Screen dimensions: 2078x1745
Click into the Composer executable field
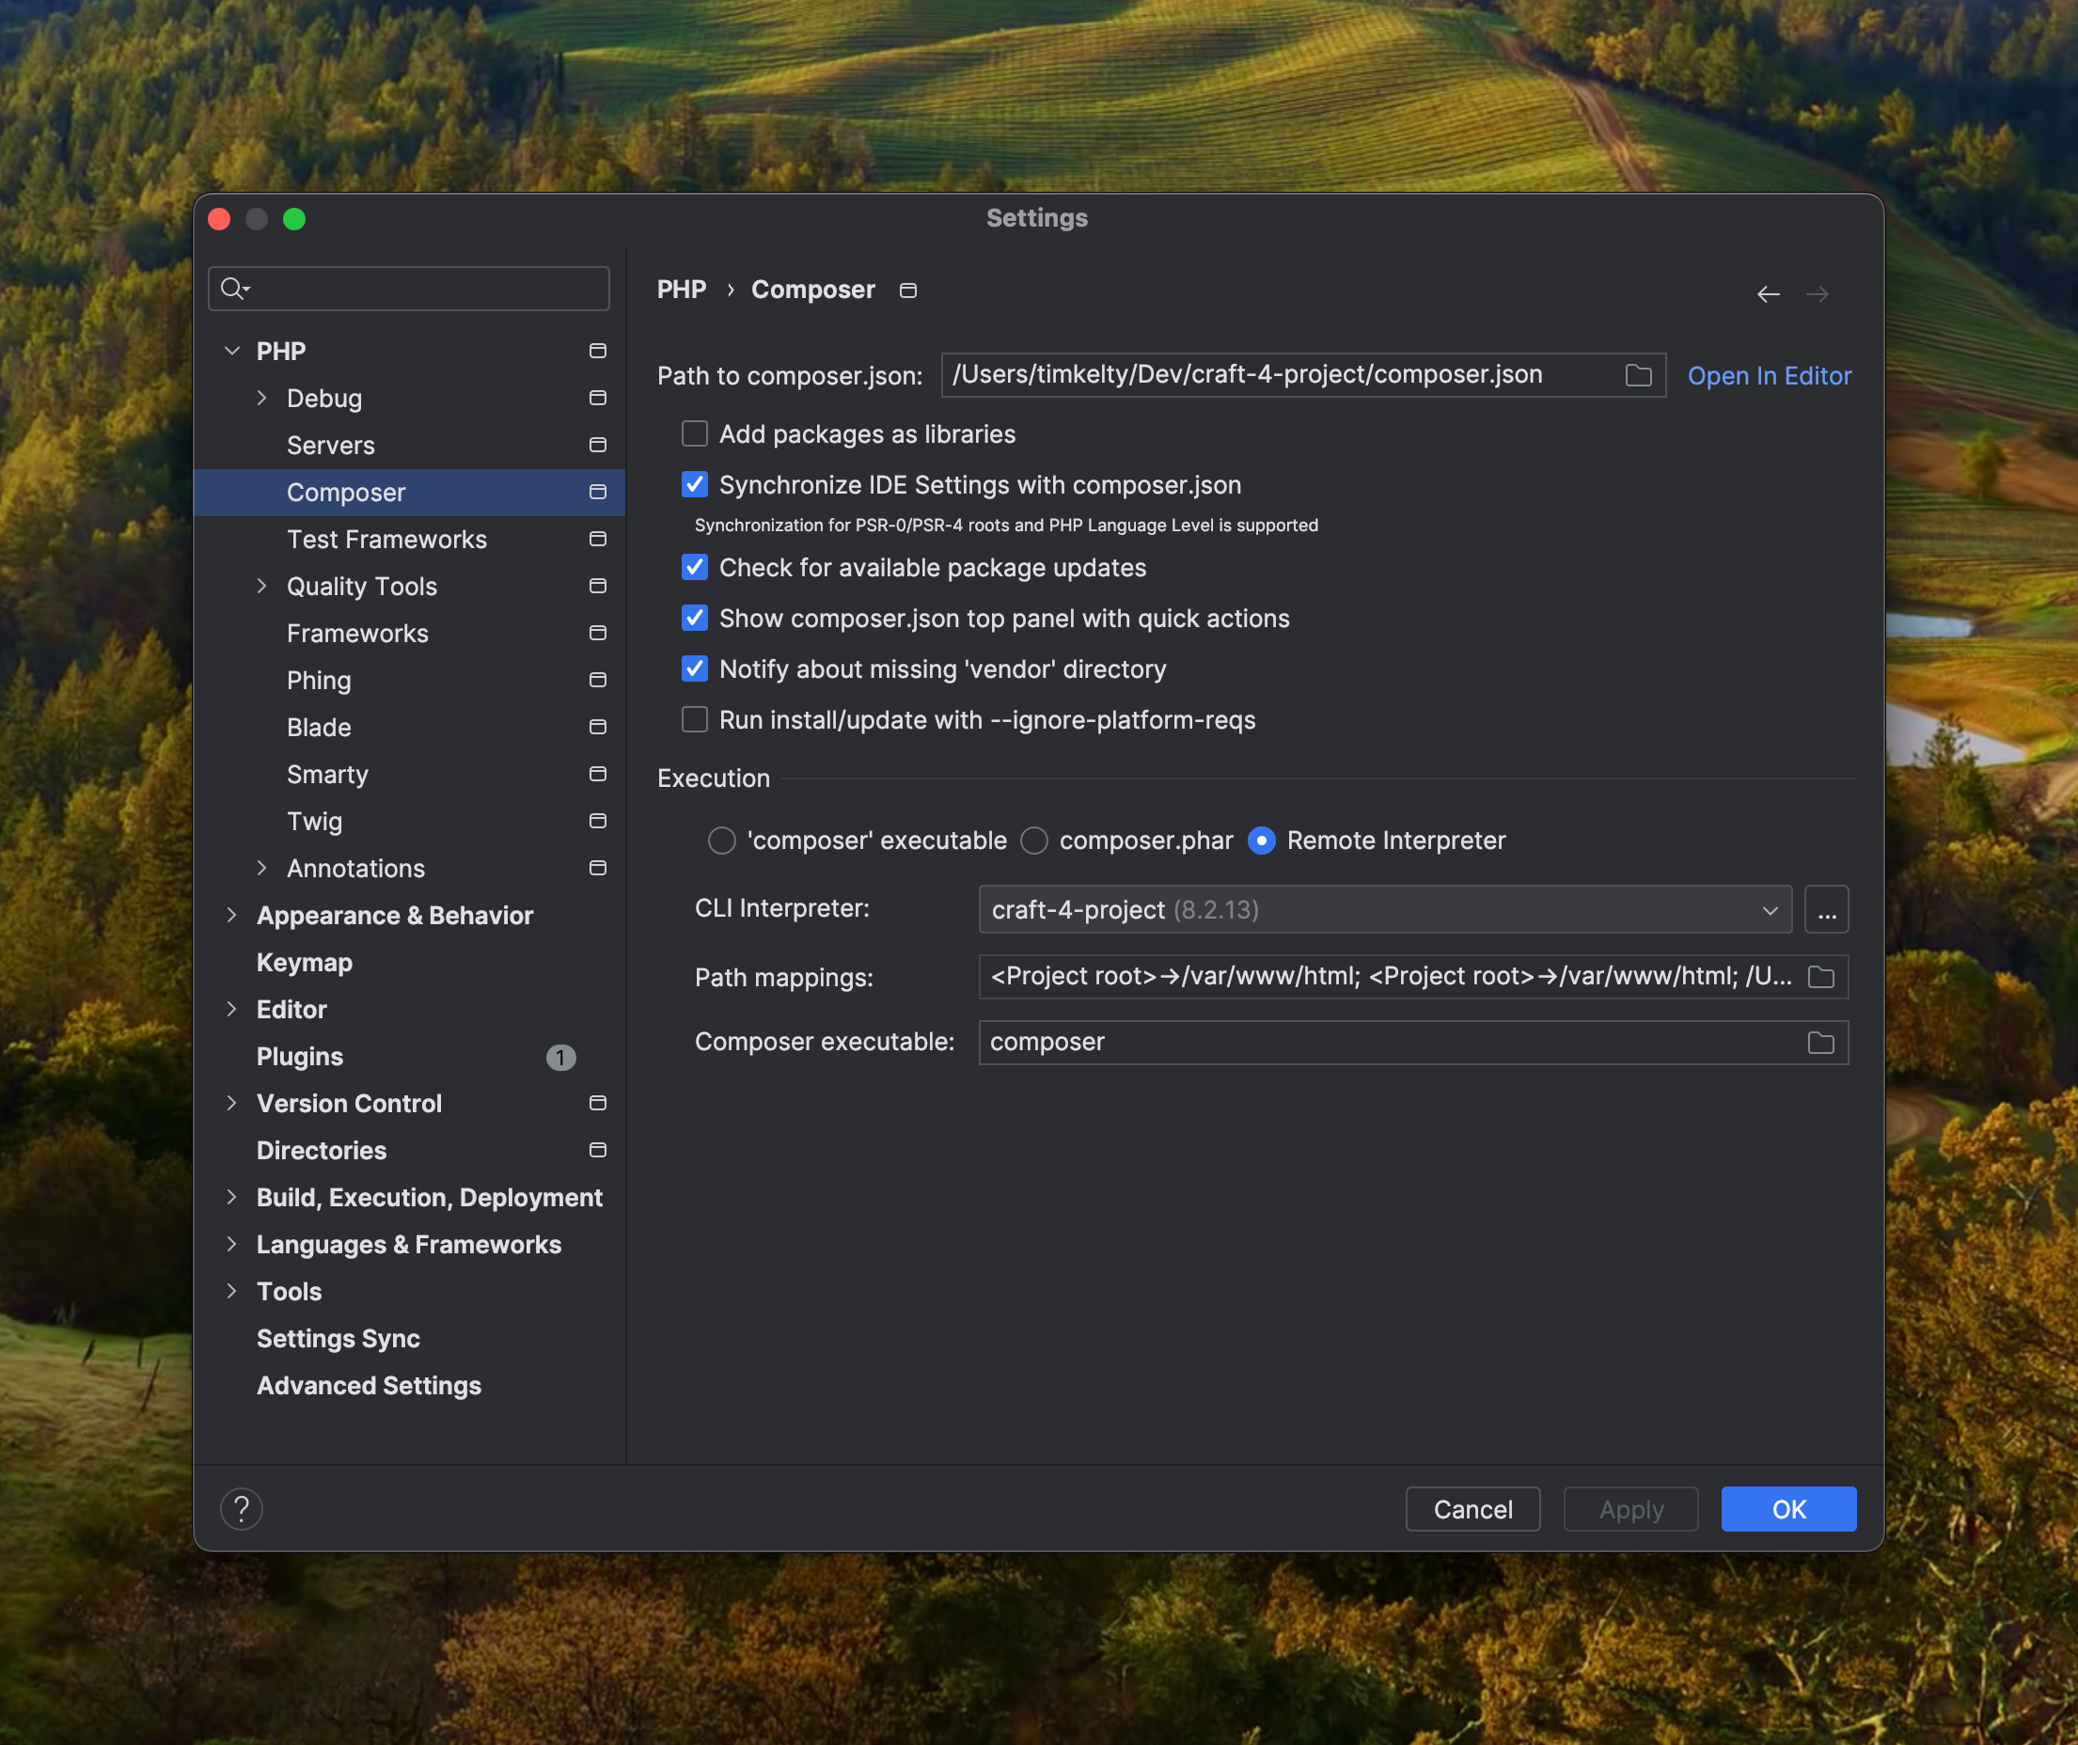(1385, 1043)
